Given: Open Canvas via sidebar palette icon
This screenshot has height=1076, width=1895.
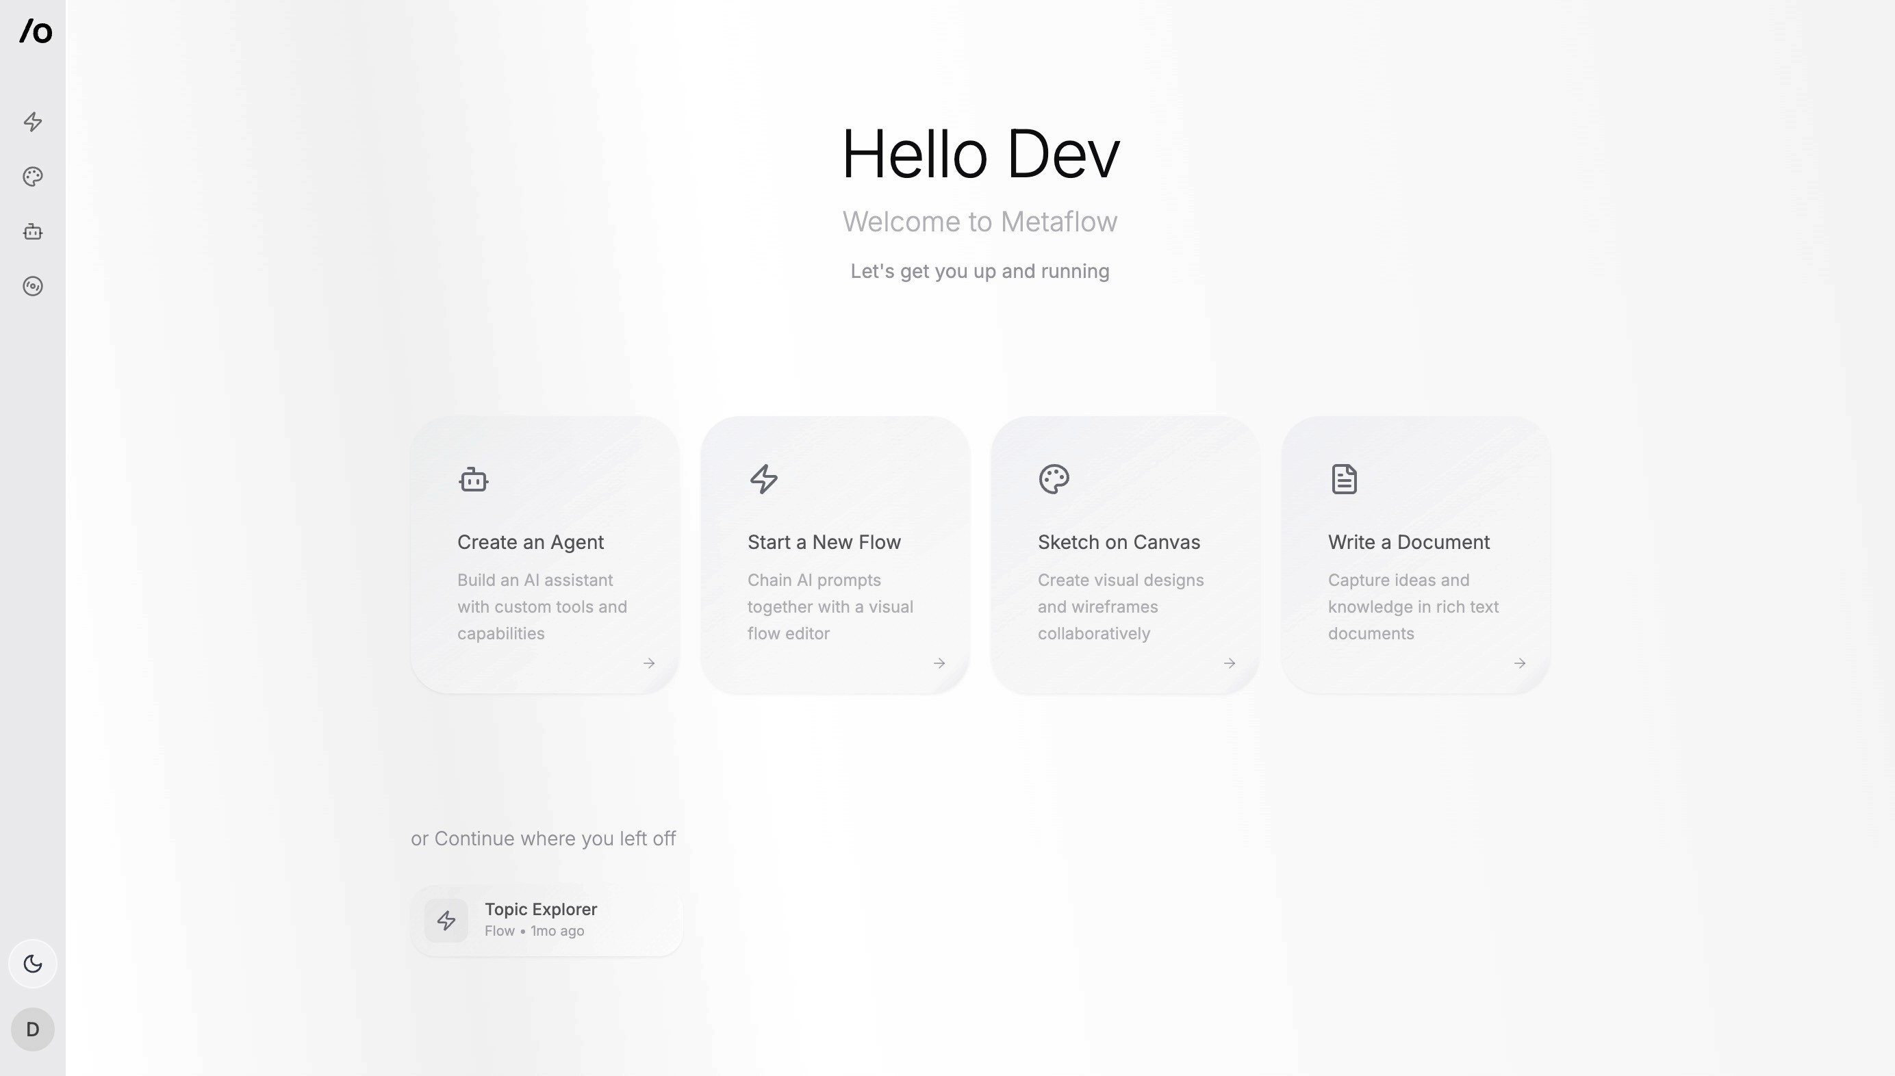Looking at the screenshot, I should [33, 177].
